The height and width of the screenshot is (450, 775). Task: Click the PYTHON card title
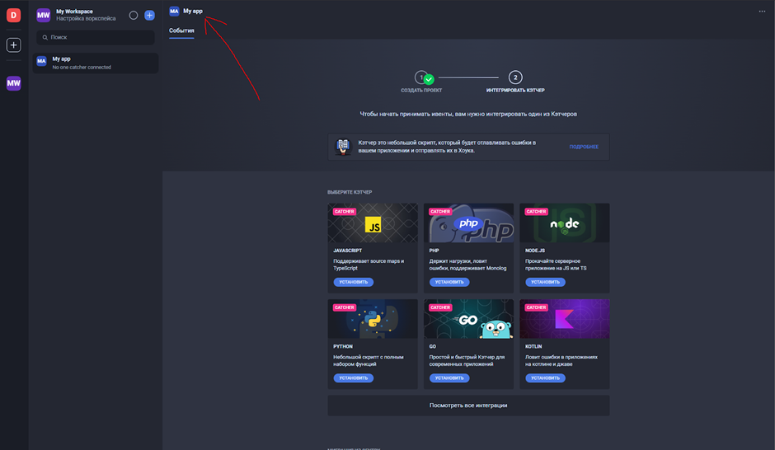click(x=343, y=346)
